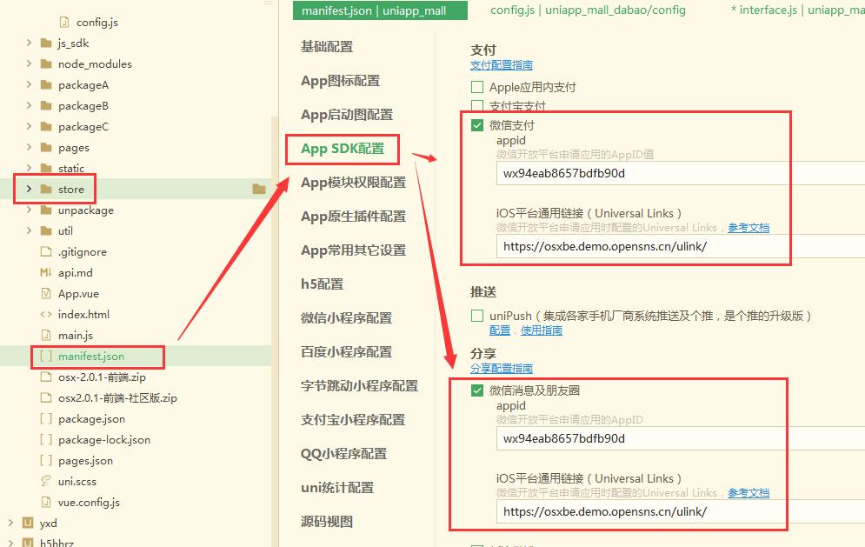Click the JSON bracket icon beside manifest.json
Viewport: 865px width, 547px height.
coord(46,356)
